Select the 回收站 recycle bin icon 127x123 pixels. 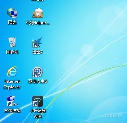[12, 42]
